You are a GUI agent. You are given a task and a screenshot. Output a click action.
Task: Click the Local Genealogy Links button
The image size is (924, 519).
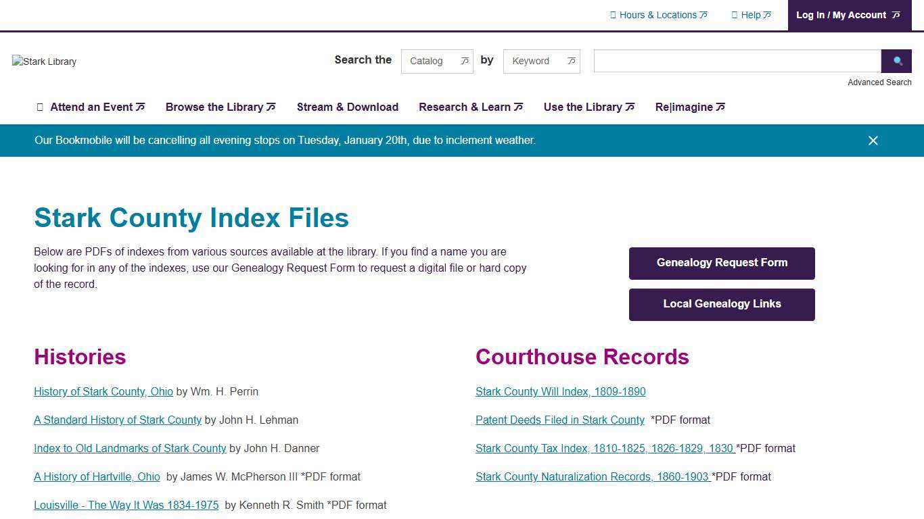point(722,304)
